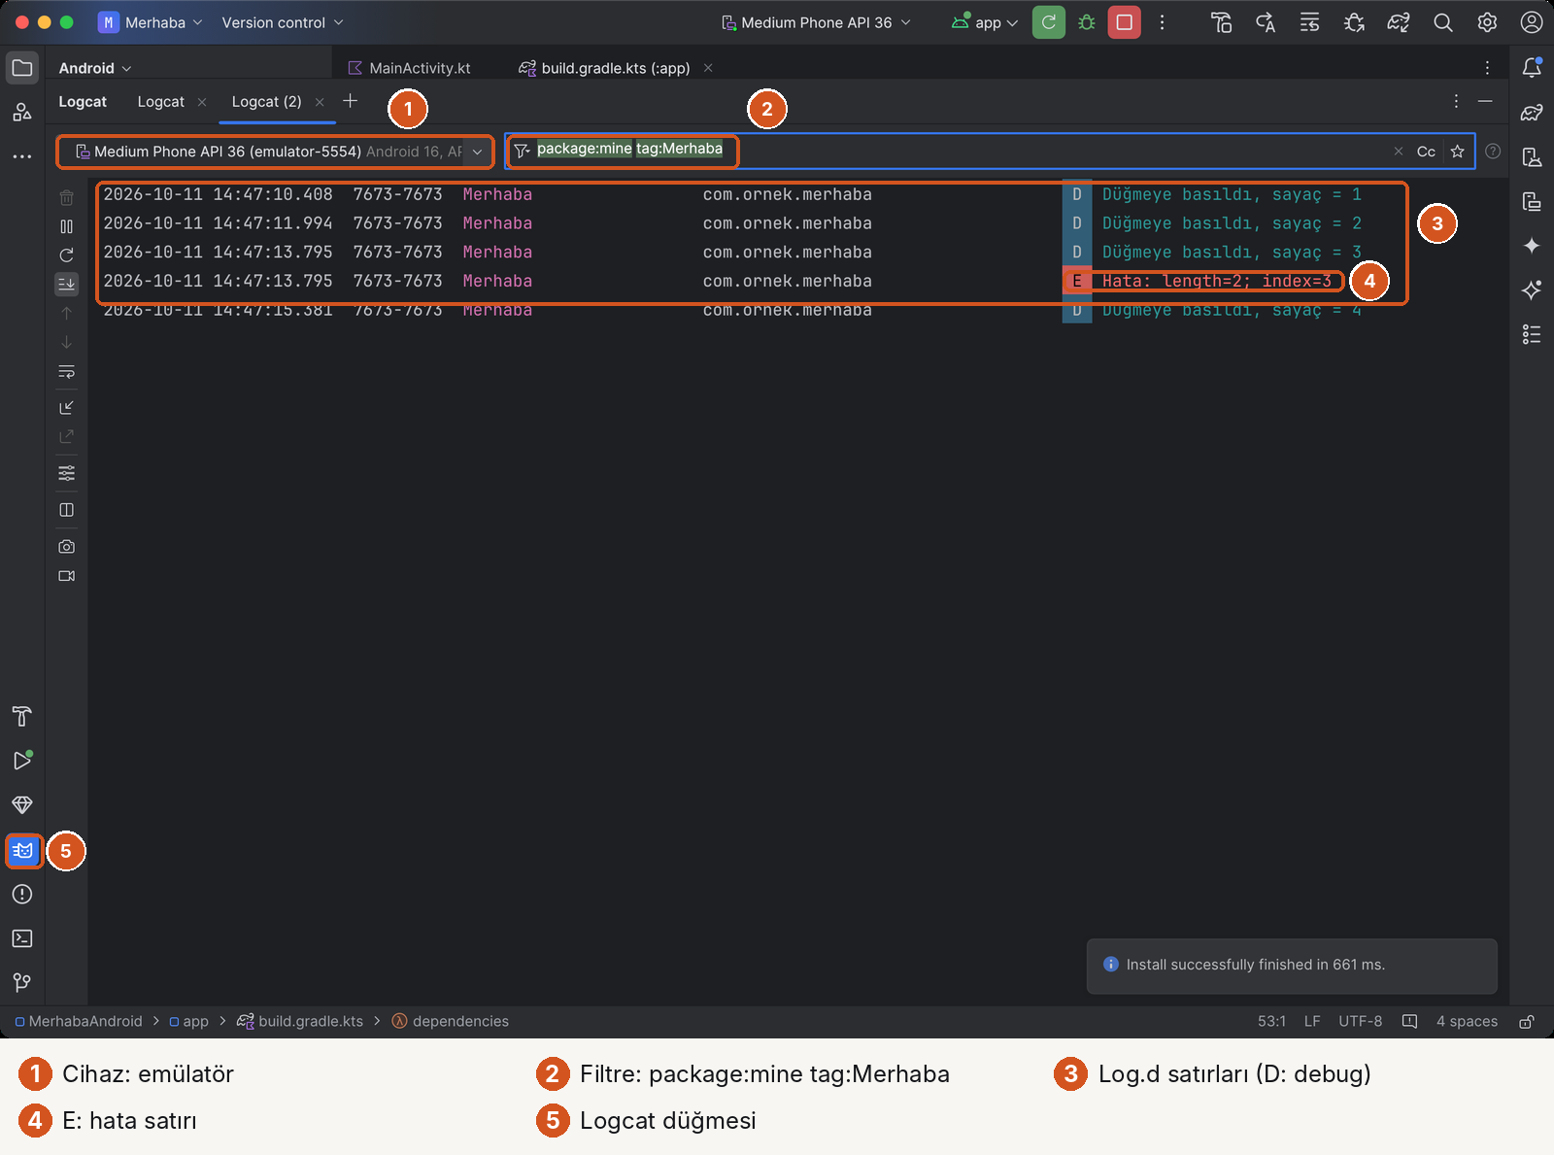The width and height of the screenshot is (1554, 1155).
Task: Show more tool windows ellipsis in left sidebar
Action: click(22, 156)
